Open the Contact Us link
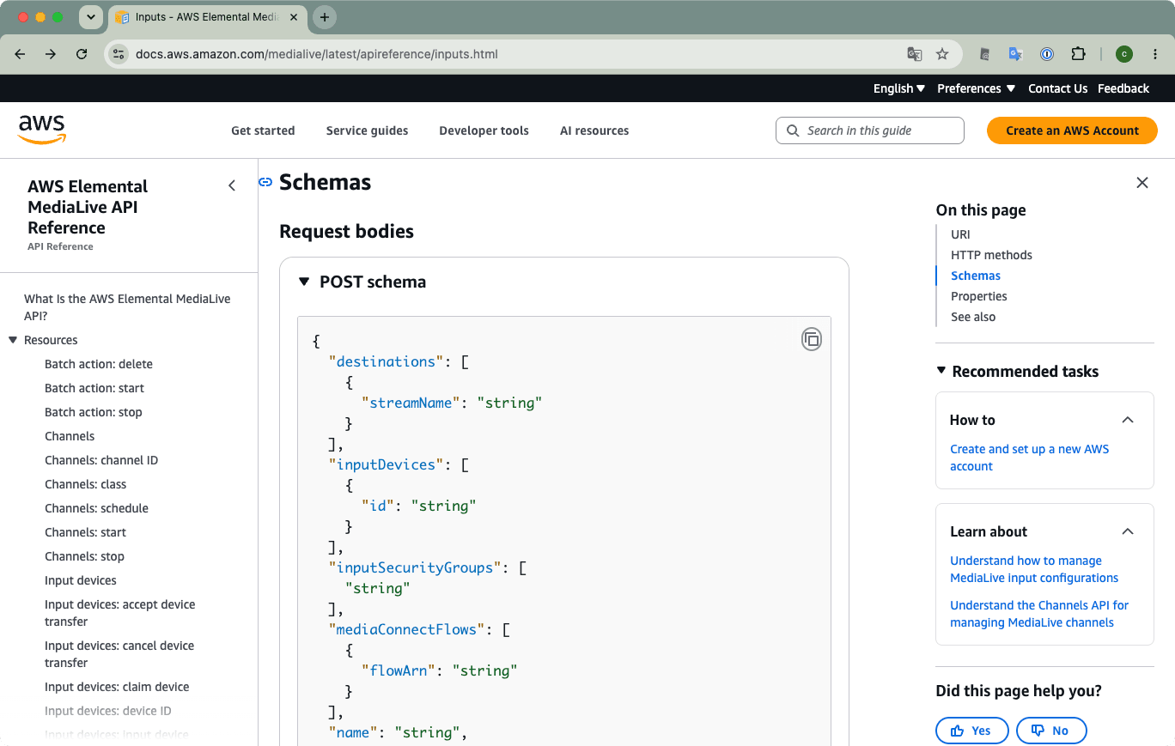Image resolution: width=1175 pixels, height=746 pixels. pos(1057,88)
